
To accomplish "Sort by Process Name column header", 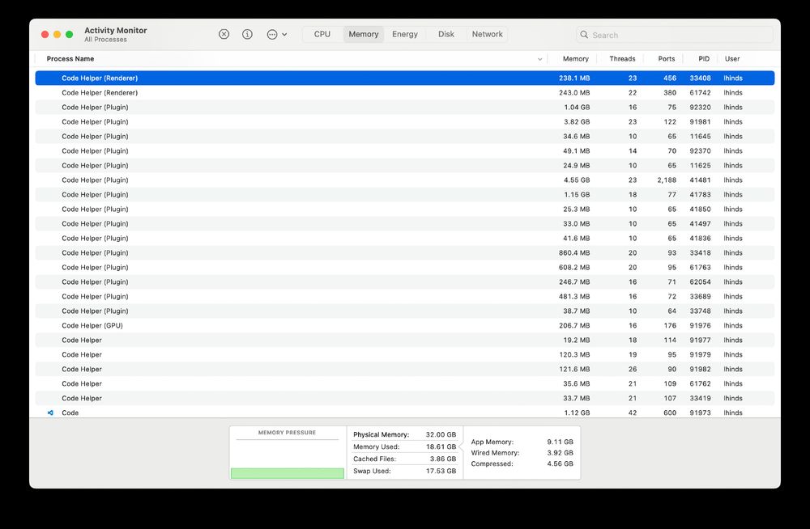I will tap(70, 59).
